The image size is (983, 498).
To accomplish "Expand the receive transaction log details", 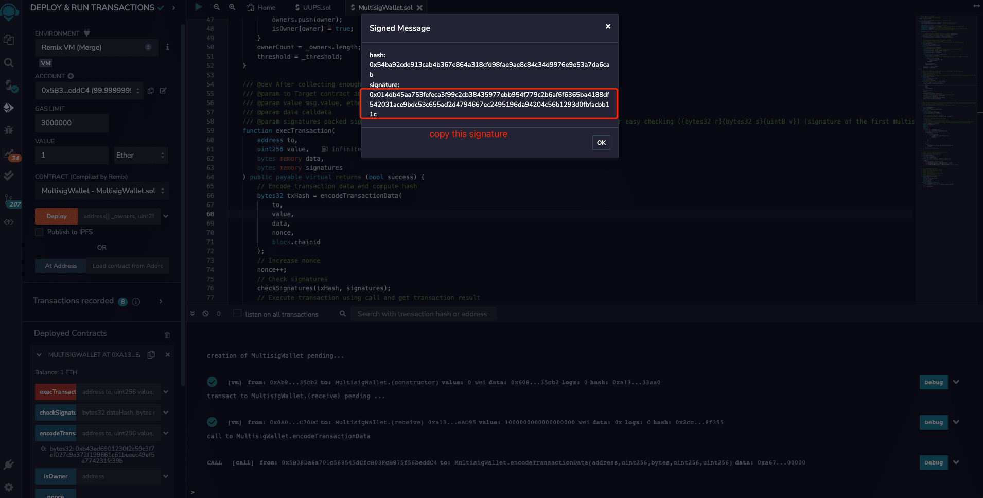I will click(x=956, y=422).
